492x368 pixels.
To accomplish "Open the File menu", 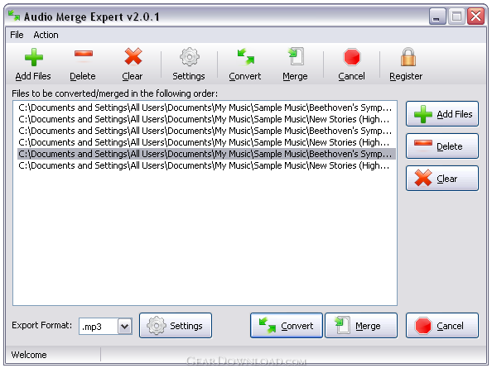I will (x=17, y=35).
